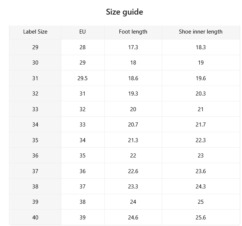Select the Foot length column header
Screen dimensions: 242x226
[133, 32]
